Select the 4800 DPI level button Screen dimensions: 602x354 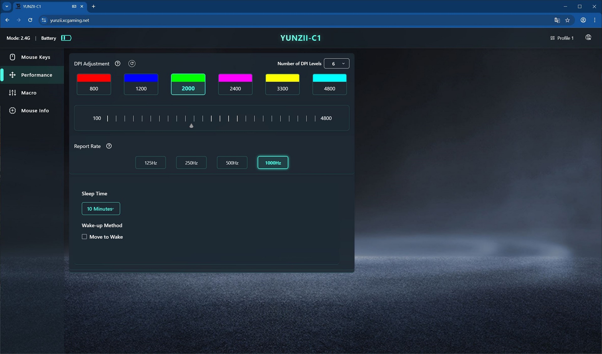[x=330, y=84]
